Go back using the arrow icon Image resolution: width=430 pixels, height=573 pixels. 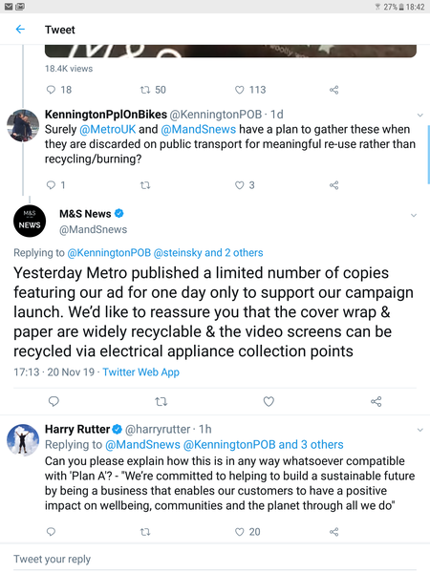tap(20, 30)
